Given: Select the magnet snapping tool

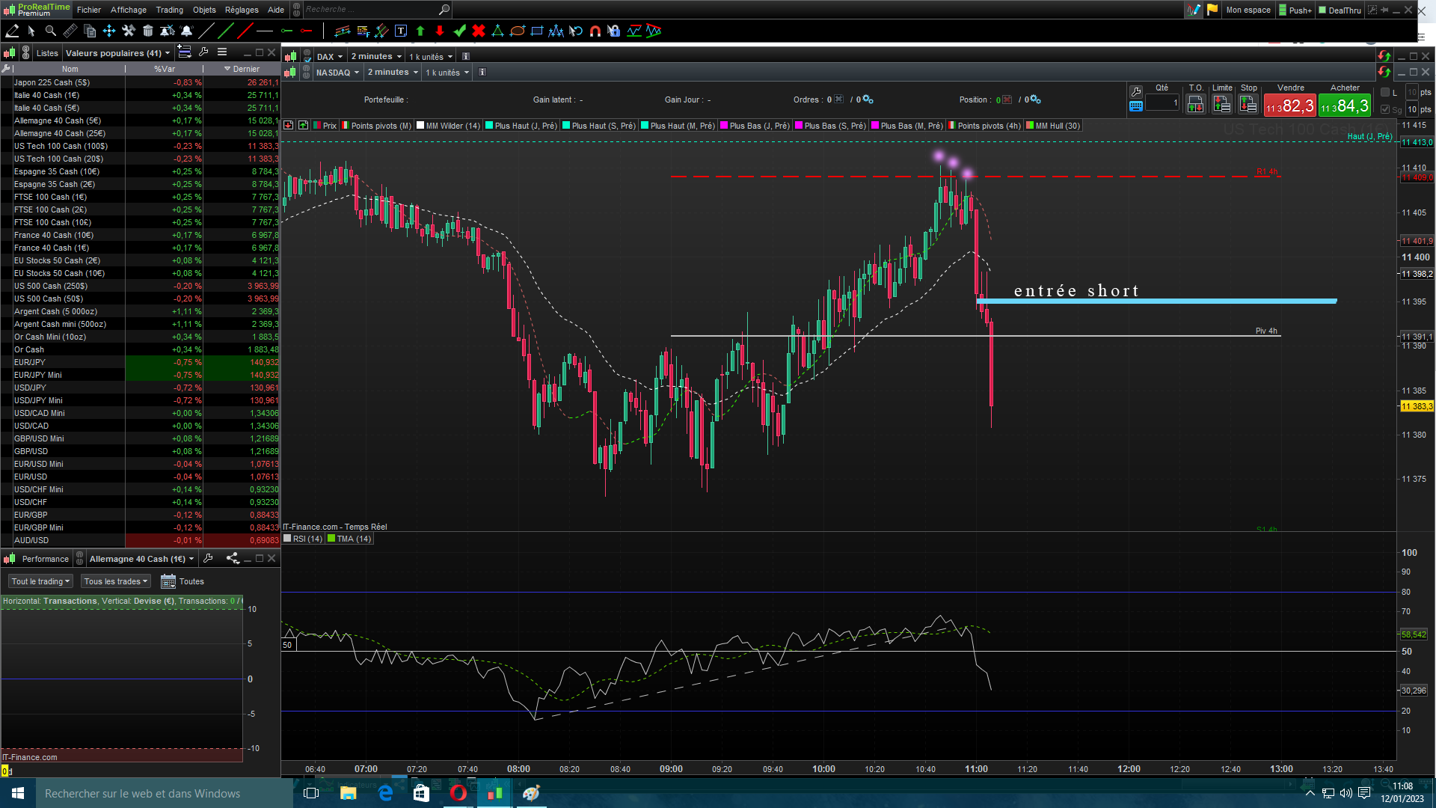Looking at the screenshot, I should click(x=595, y=31).
